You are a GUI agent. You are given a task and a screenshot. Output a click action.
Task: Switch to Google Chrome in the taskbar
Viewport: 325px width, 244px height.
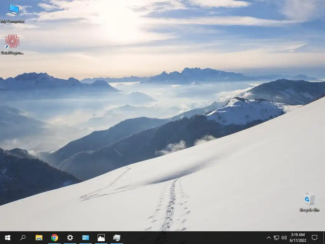[55, 238]
